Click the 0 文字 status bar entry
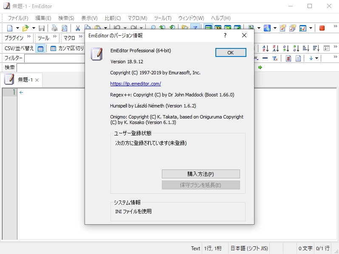This screenshot has height=254, width=339. (305, 248)
